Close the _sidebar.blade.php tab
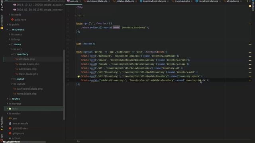 pyautogui.click(x=136, y=1)
